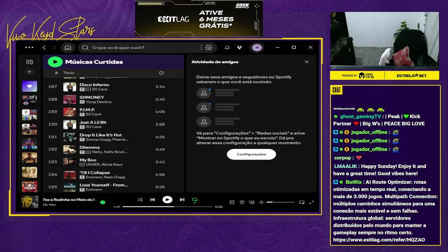Click the Configurações button
This screenshot has width=448, height=252.
[251, 154]
